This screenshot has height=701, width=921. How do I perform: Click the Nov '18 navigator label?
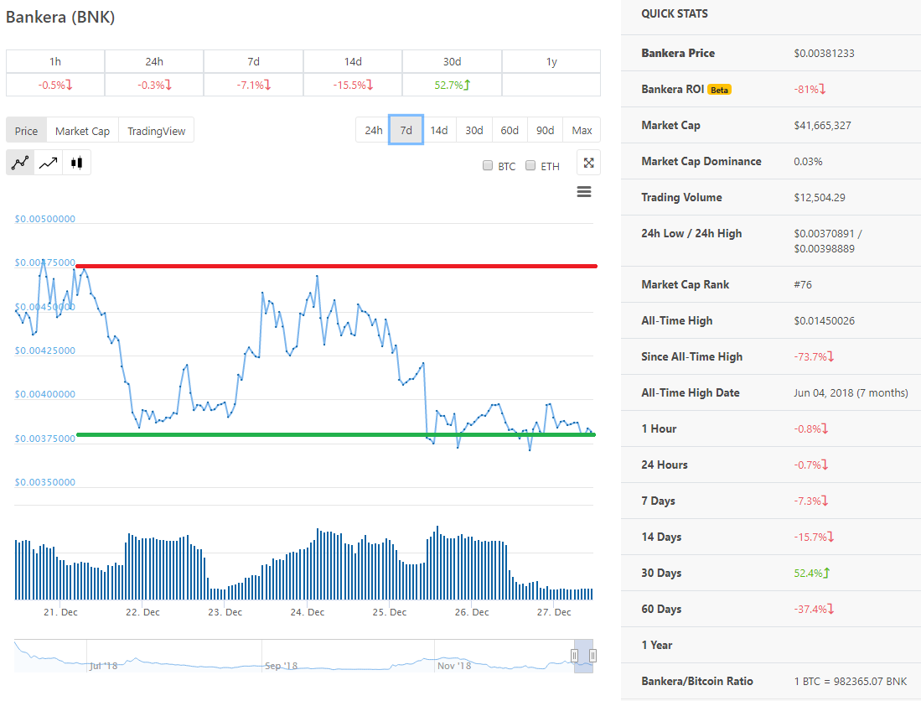click(x=454, y=666)
